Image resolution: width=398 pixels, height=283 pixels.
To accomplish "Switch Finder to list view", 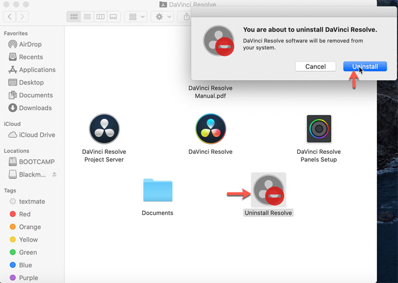I will (x=87, y=17).
